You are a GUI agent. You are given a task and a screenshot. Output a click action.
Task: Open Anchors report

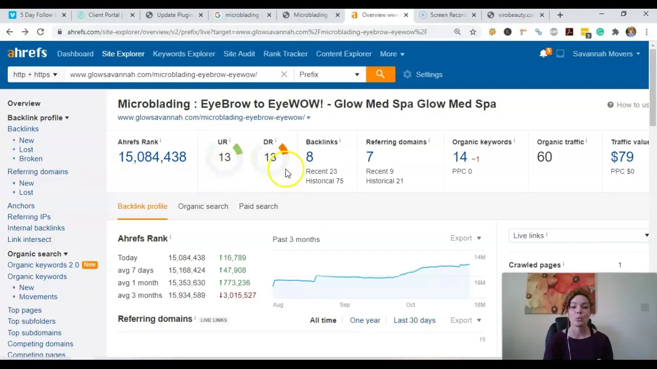[21, 206]
